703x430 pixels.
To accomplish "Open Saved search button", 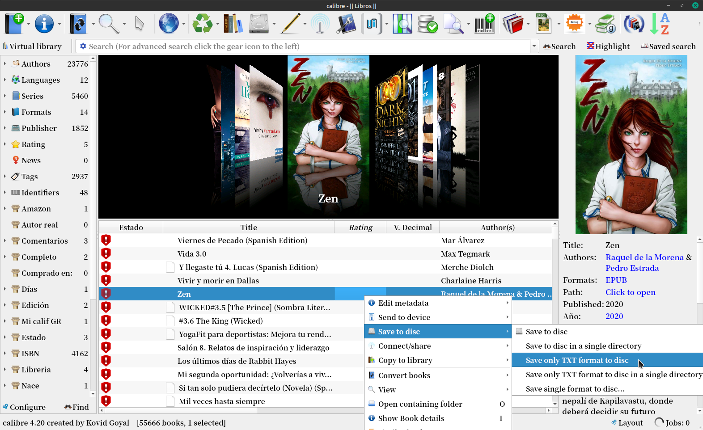I will point(669,46).
